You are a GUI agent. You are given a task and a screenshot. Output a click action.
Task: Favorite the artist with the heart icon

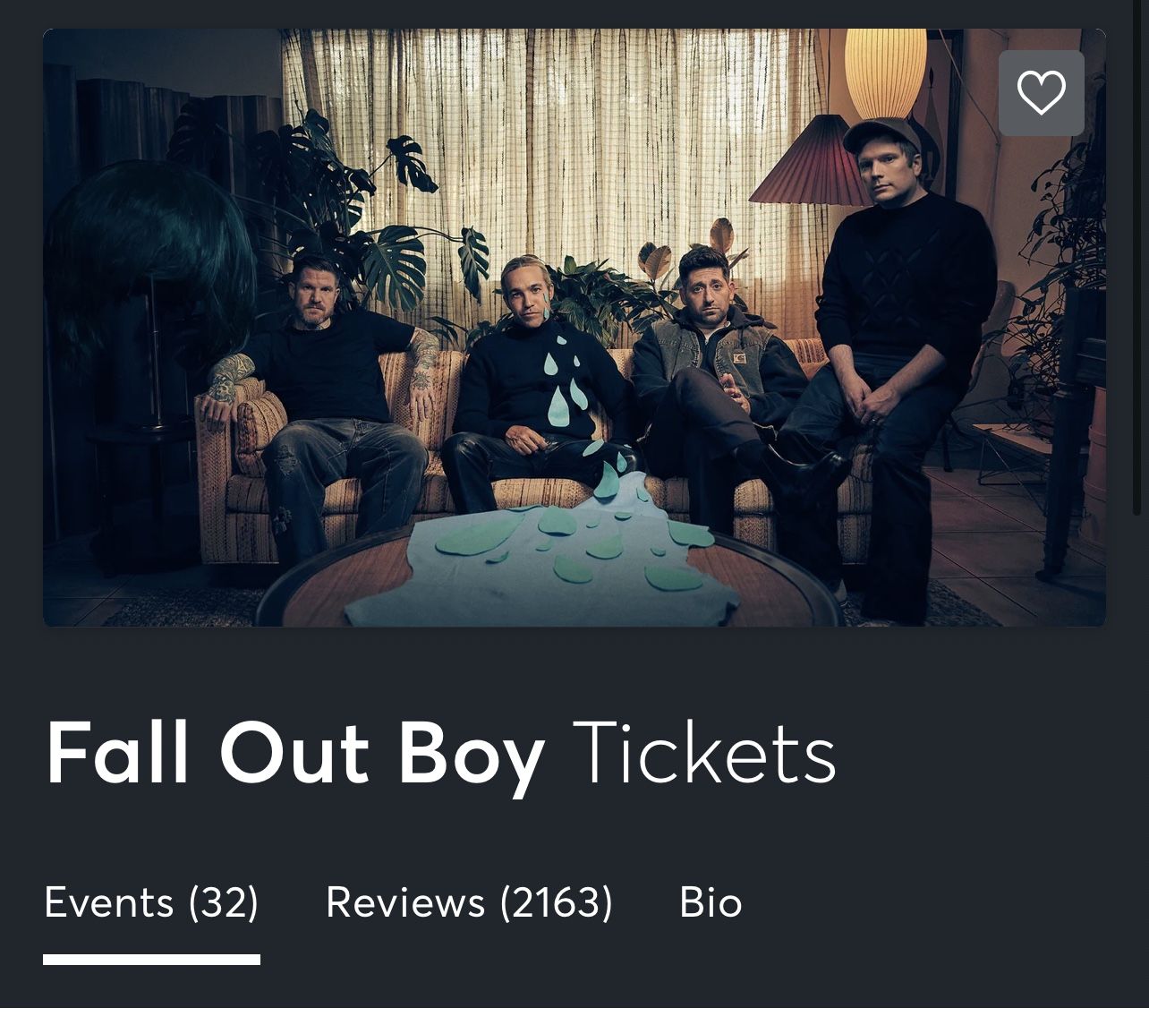point(1041,93)
